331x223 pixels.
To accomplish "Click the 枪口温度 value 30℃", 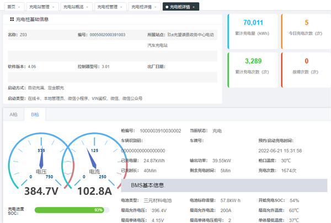I will [286, 161].
